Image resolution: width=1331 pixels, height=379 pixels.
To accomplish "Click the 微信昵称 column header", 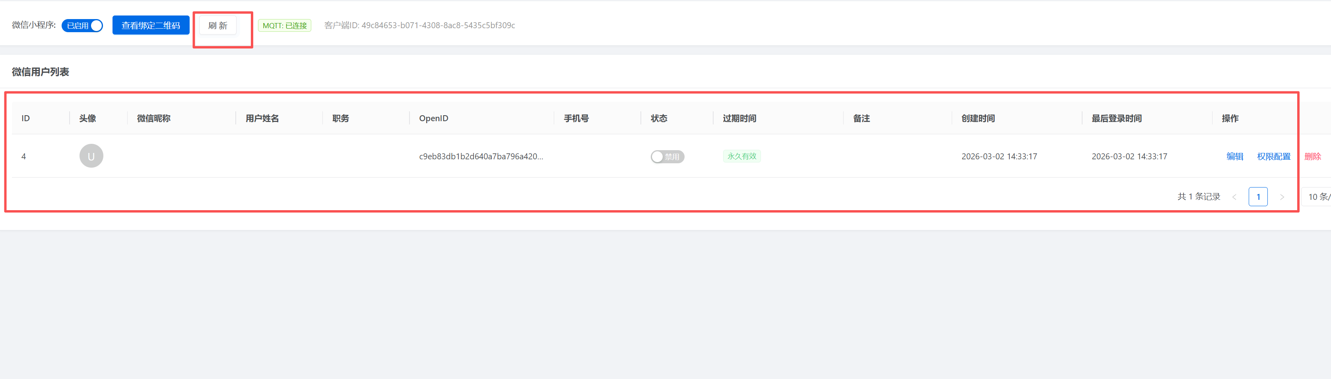I will [x=153, y=118].
